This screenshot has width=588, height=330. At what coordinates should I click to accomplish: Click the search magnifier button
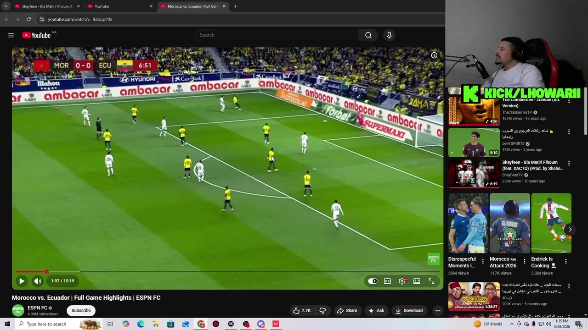coord(368,35)
